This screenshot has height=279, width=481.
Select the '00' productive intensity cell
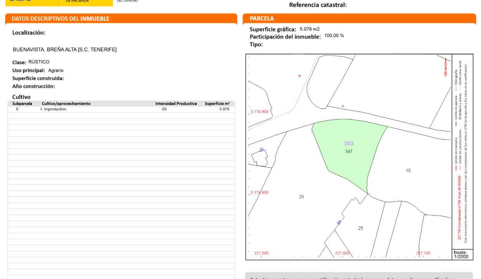164,109
